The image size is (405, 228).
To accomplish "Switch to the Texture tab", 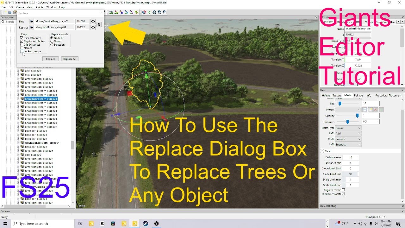I will 337,95.
